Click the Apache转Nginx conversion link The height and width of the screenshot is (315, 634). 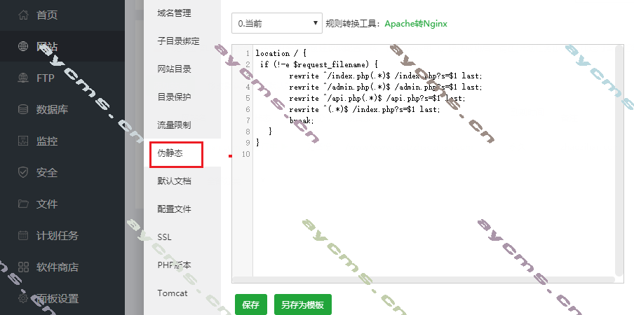click(416, 23)
